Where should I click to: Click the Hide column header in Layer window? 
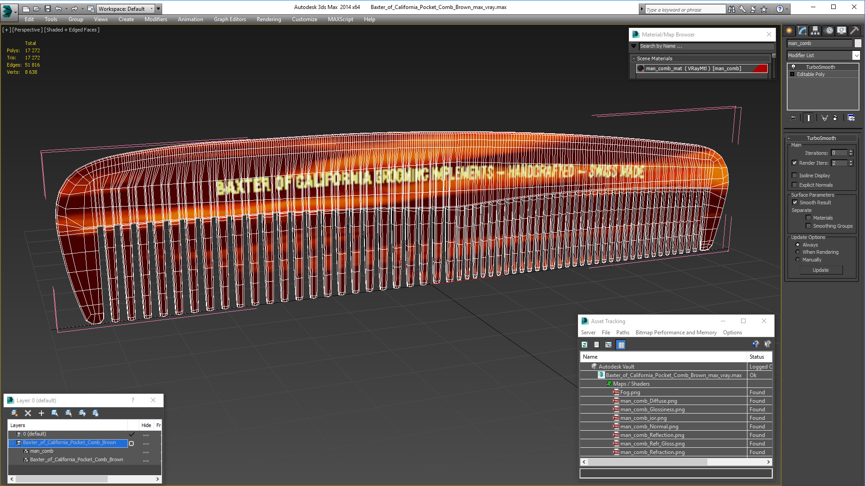point(146,425)
